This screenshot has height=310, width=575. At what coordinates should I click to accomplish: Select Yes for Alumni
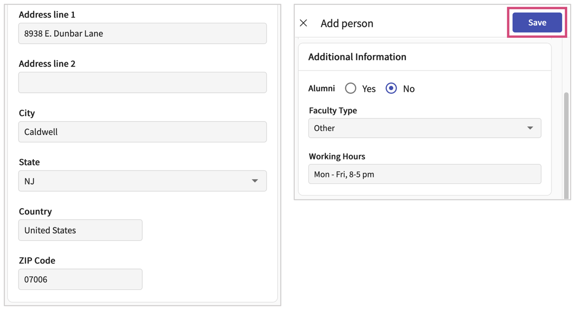tap(350, 88)
